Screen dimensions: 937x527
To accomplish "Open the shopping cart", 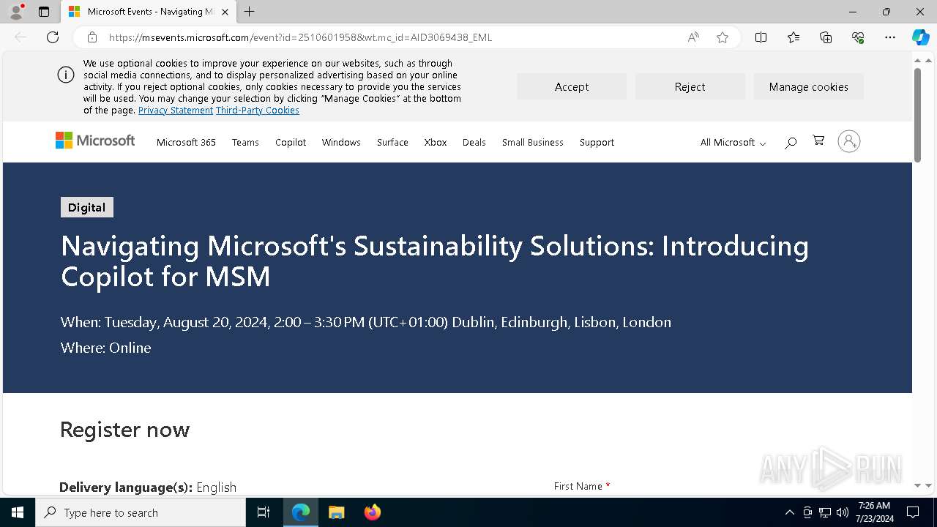I will (818, 141).
